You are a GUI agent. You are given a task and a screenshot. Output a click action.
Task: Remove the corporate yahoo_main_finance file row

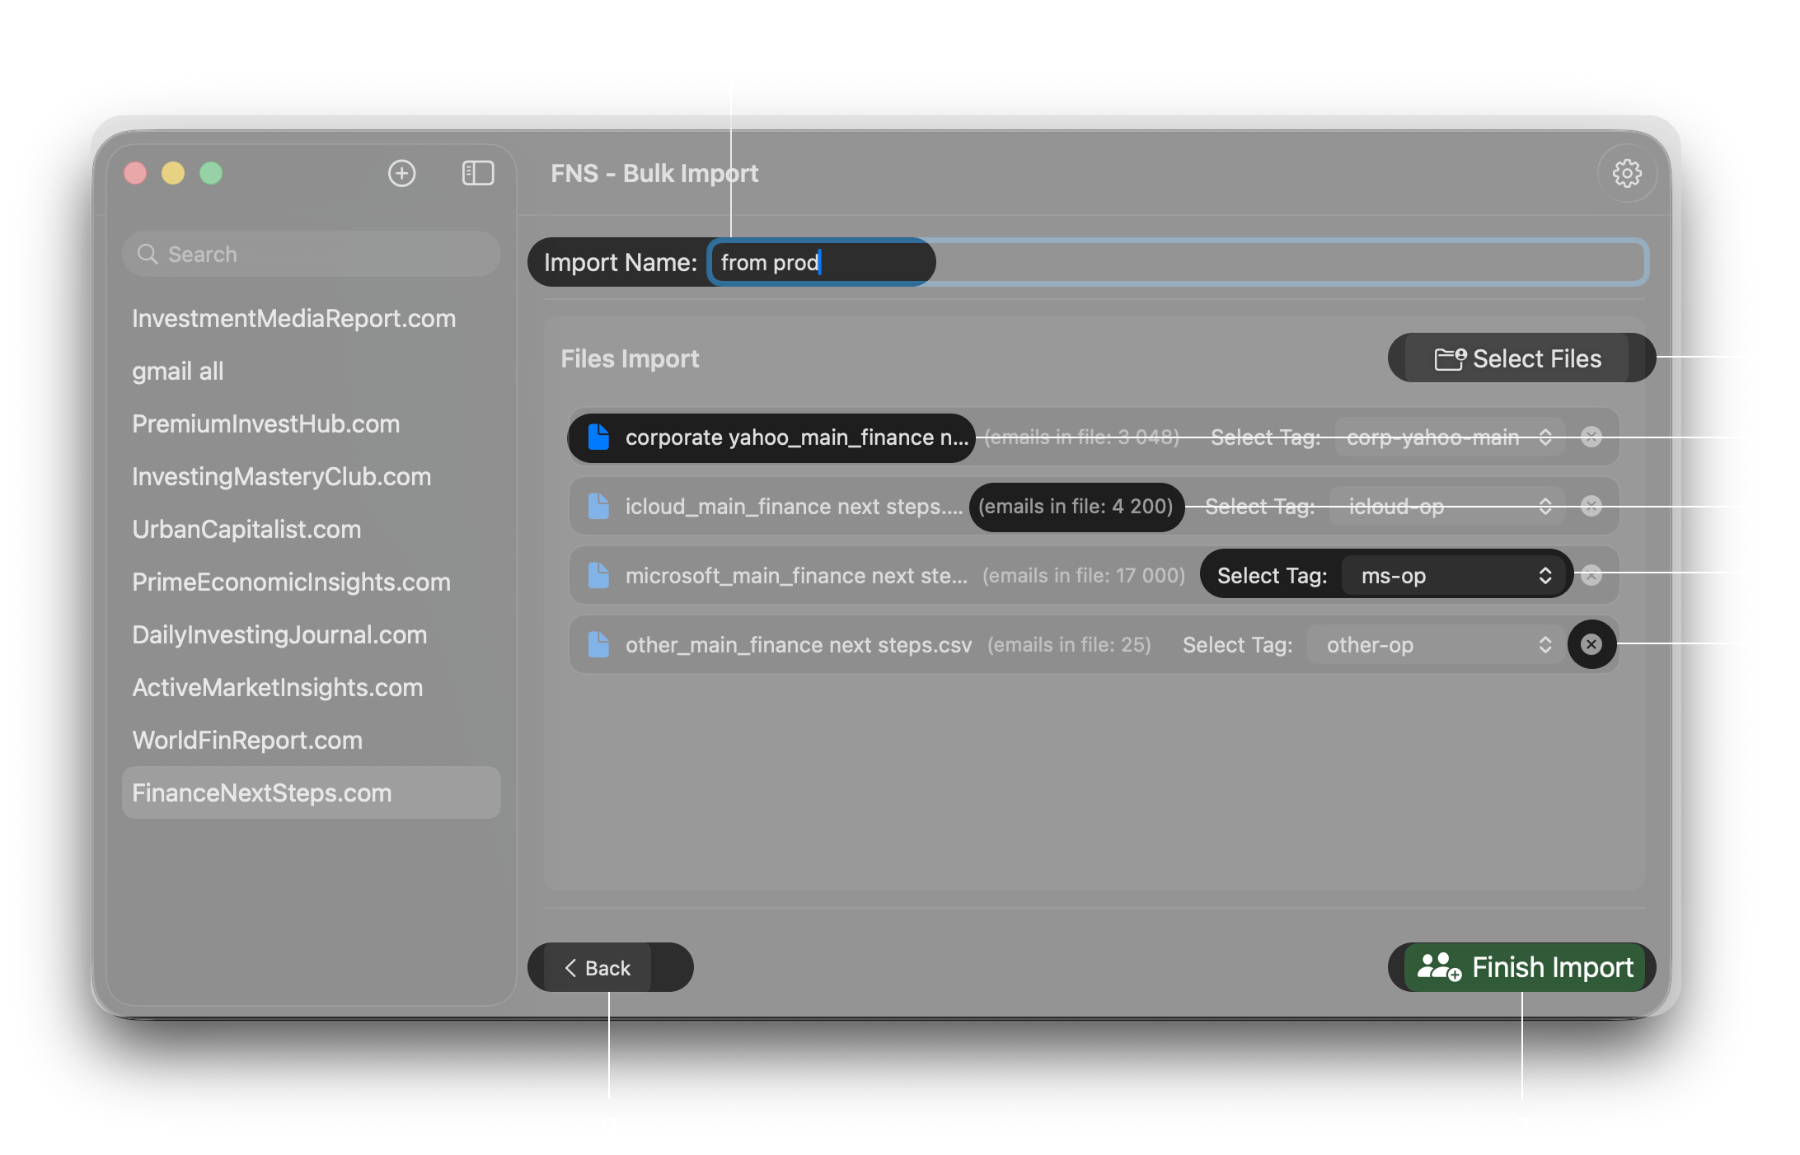pos(1591,437)
